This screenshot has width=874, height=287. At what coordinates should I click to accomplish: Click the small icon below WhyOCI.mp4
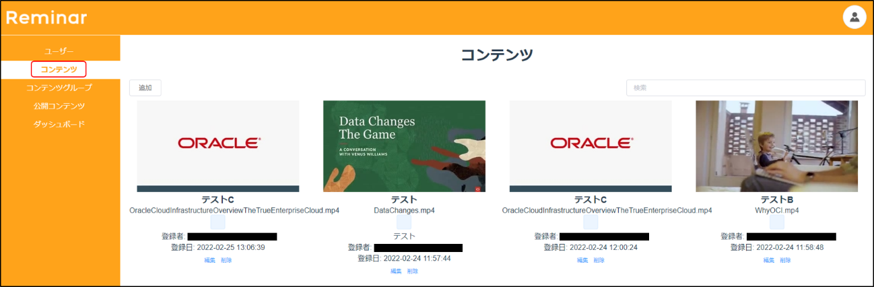tap(776, 222)
